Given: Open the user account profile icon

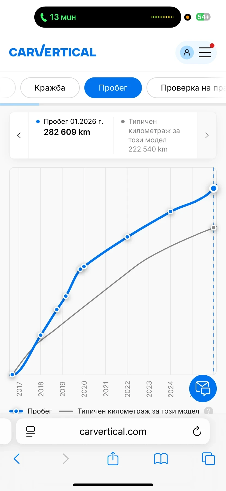Looking at the screenshot, I should click(187, 52).
